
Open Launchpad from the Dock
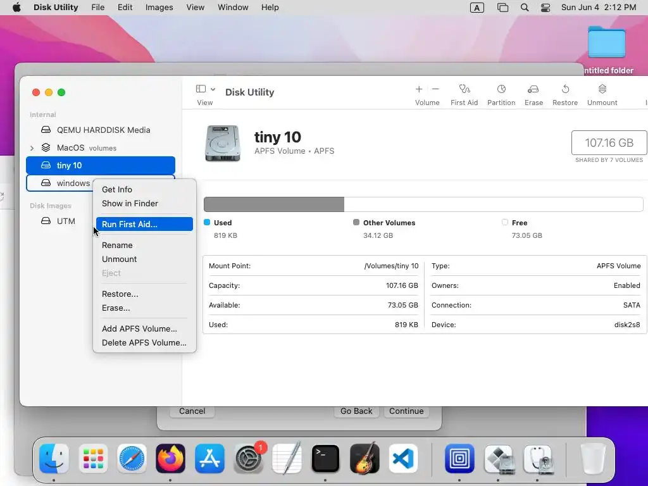(x=93, y=458)
